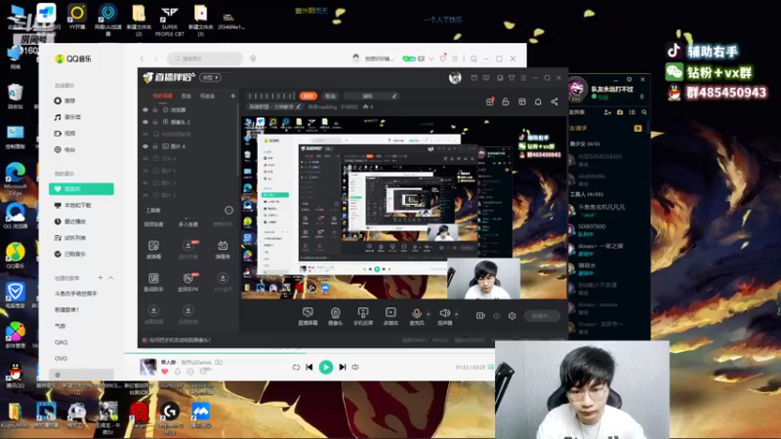Open the layout grid icon next to the padlock

tap(522, 101)
